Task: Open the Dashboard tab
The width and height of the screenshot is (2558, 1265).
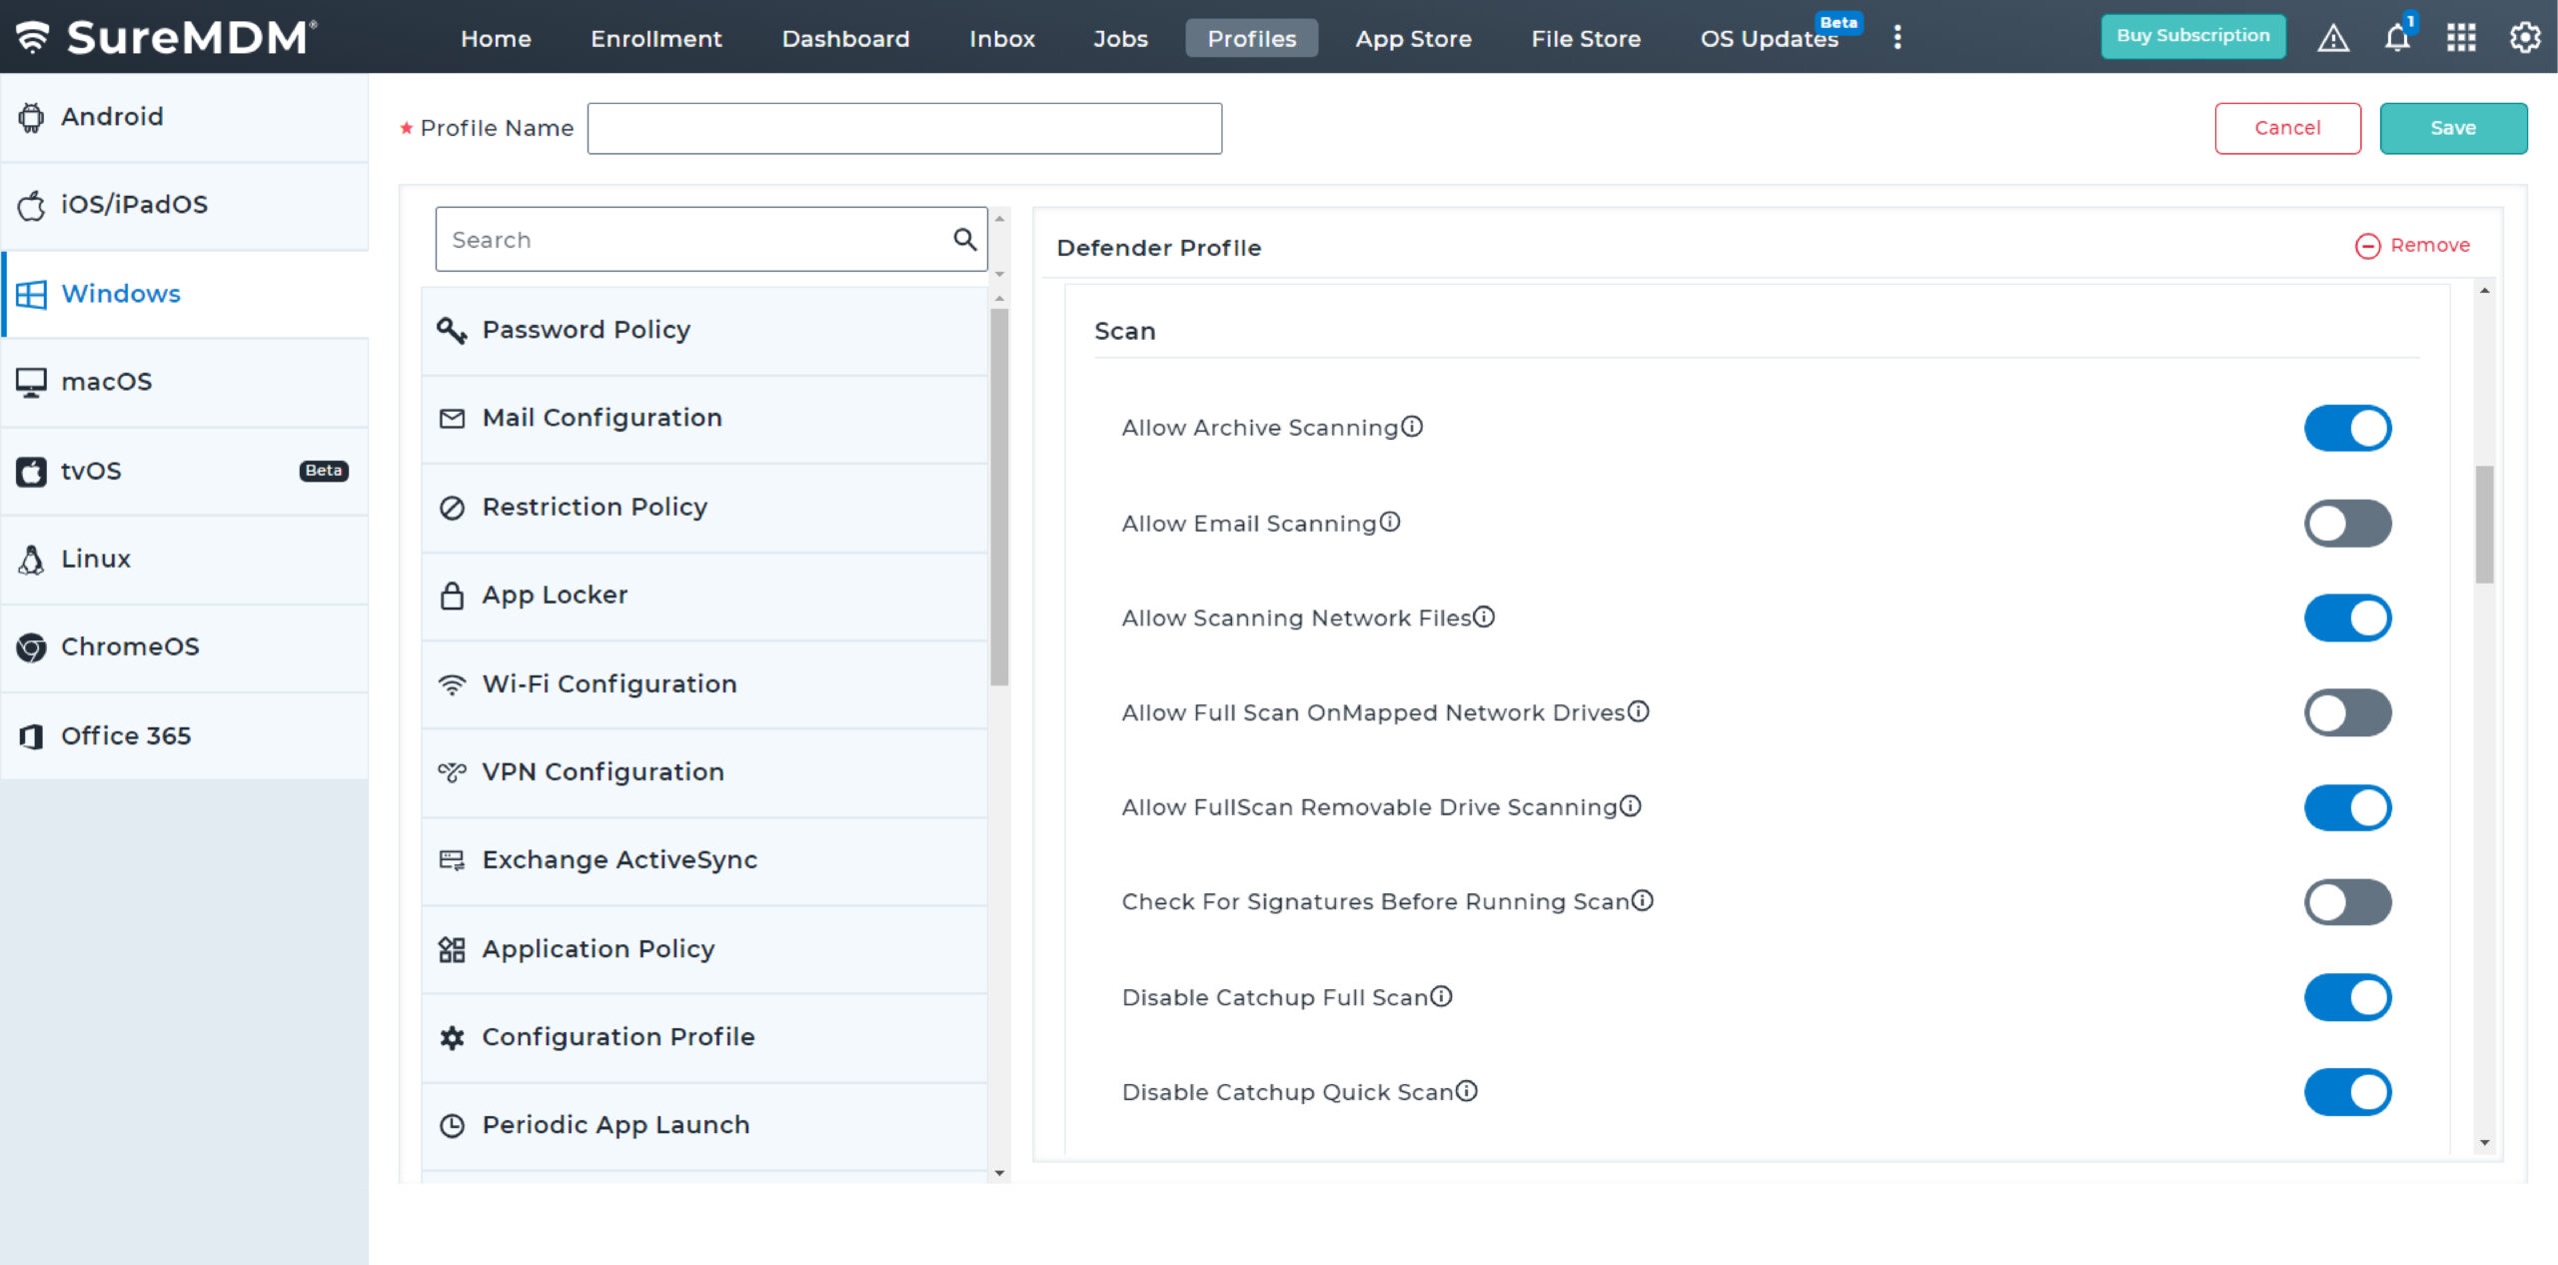Action: tap(845, 38)
